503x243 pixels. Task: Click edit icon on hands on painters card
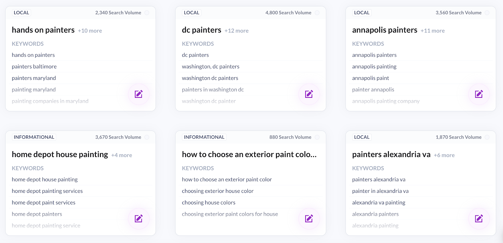(x=139, y=94)
